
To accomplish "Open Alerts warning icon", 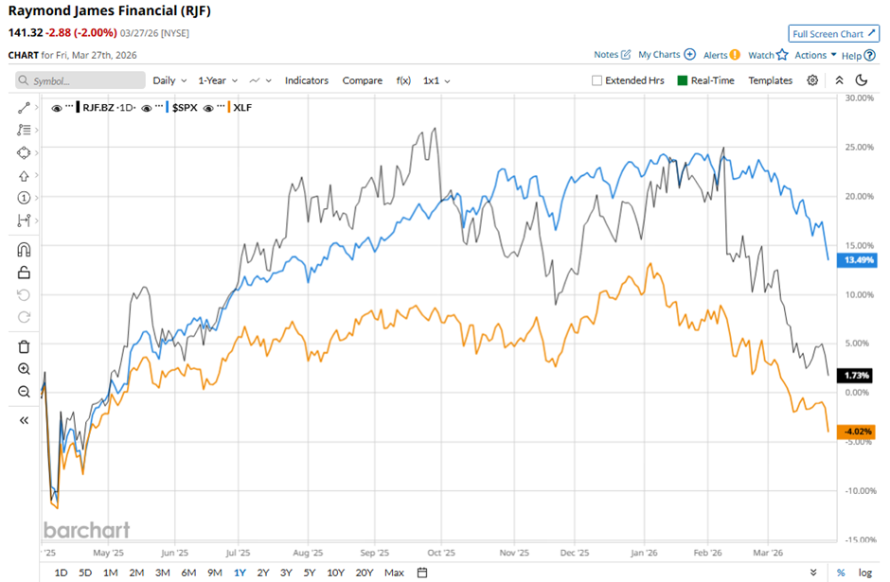I will pos(735,55).
